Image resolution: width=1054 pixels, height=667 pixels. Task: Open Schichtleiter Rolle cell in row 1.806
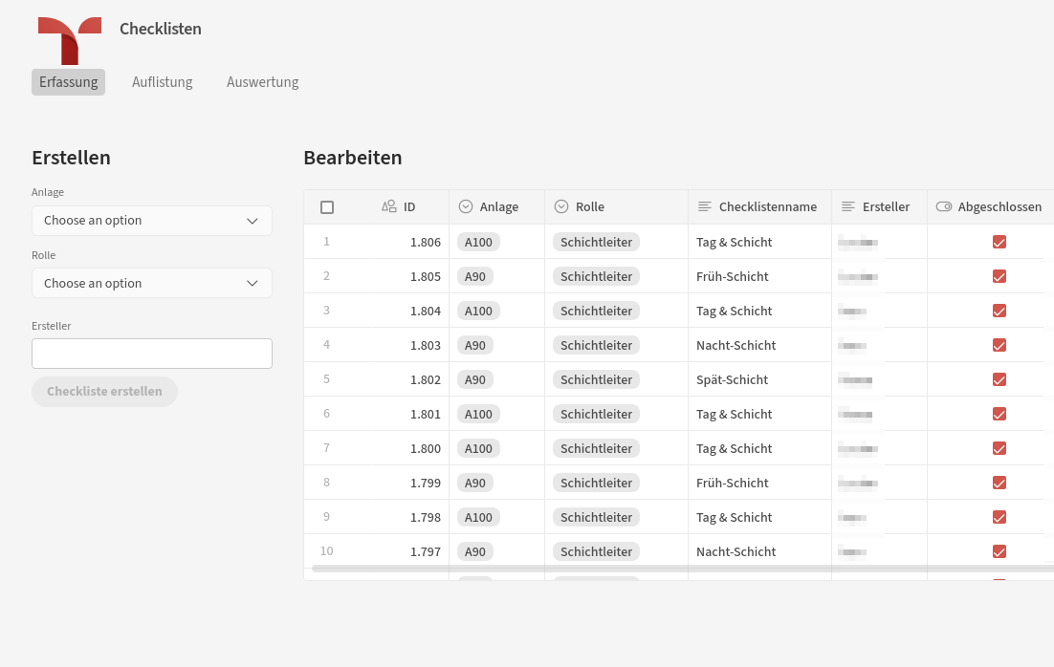pyautogui.click(x=616, y=242)
